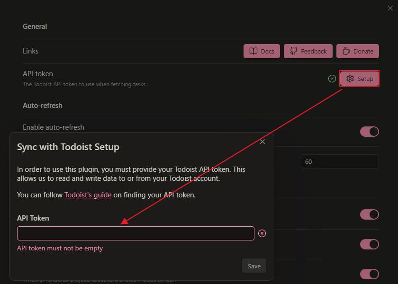Click the gear icon on the Setup button
This screenshot has height=284, width=398.
pyautogui.click(x=350, y=79)
